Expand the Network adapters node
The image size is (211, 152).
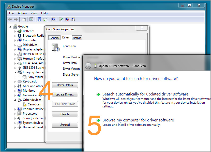15,95
